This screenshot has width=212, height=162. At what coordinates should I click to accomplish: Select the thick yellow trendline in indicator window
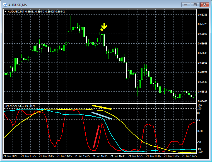tap(102, 107)
